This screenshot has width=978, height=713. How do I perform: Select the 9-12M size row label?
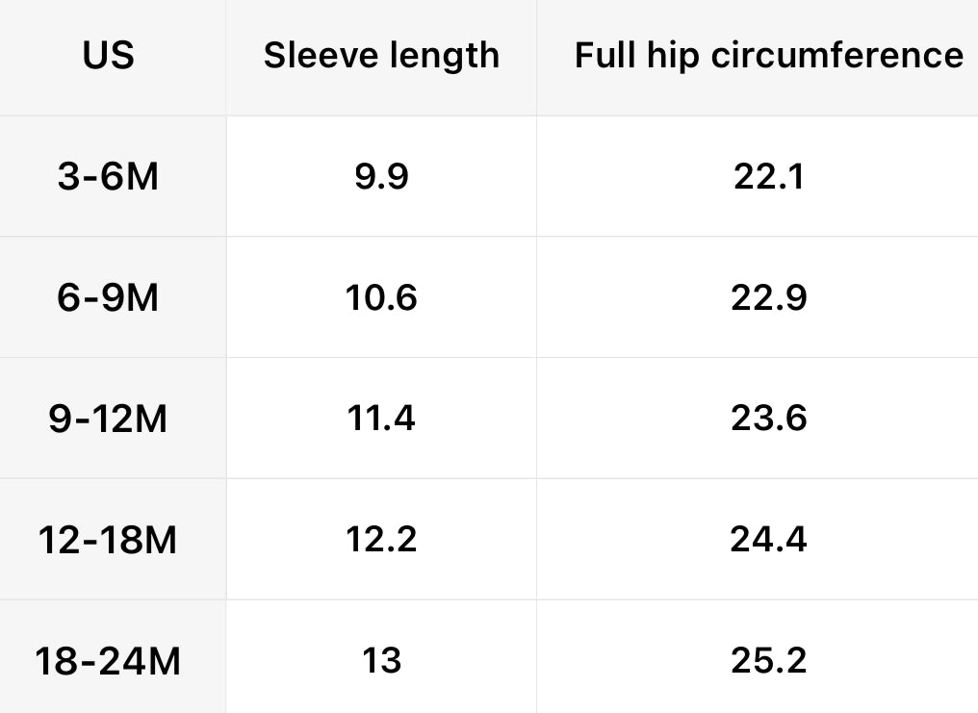108,420
